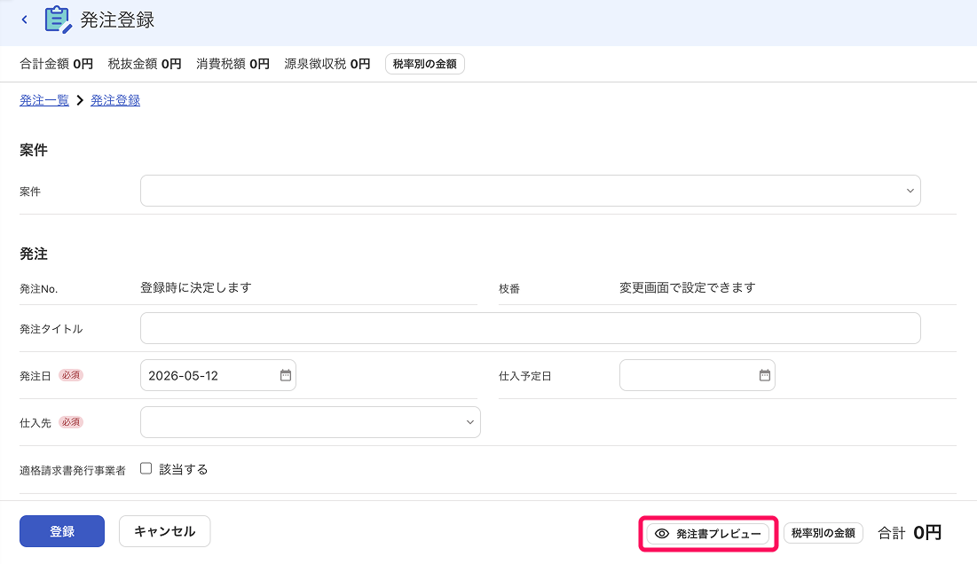Click the eye icon on 発注書プレビュー
977x564 pixels.
[x=662, y=534]
